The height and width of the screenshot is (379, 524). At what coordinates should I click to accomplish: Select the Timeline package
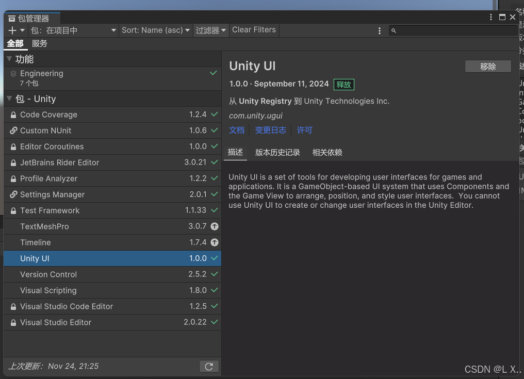pyautogui.click(x=112, y=243)
